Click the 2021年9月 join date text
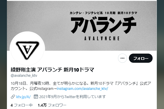 (73, 97)
